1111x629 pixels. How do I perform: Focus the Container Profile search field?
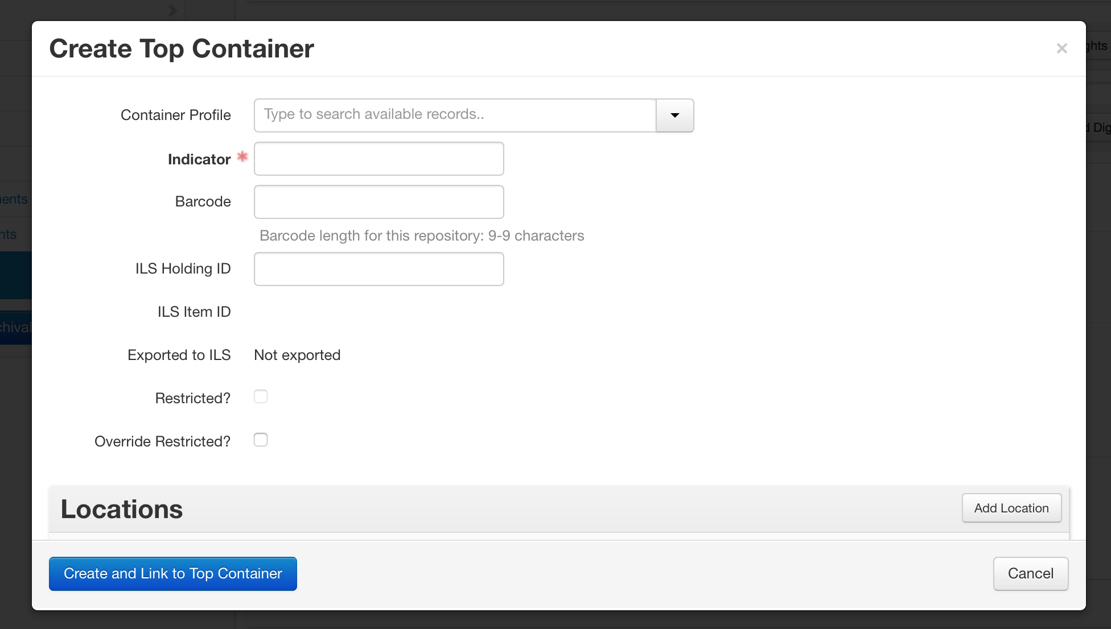click(x=455, y=115)
